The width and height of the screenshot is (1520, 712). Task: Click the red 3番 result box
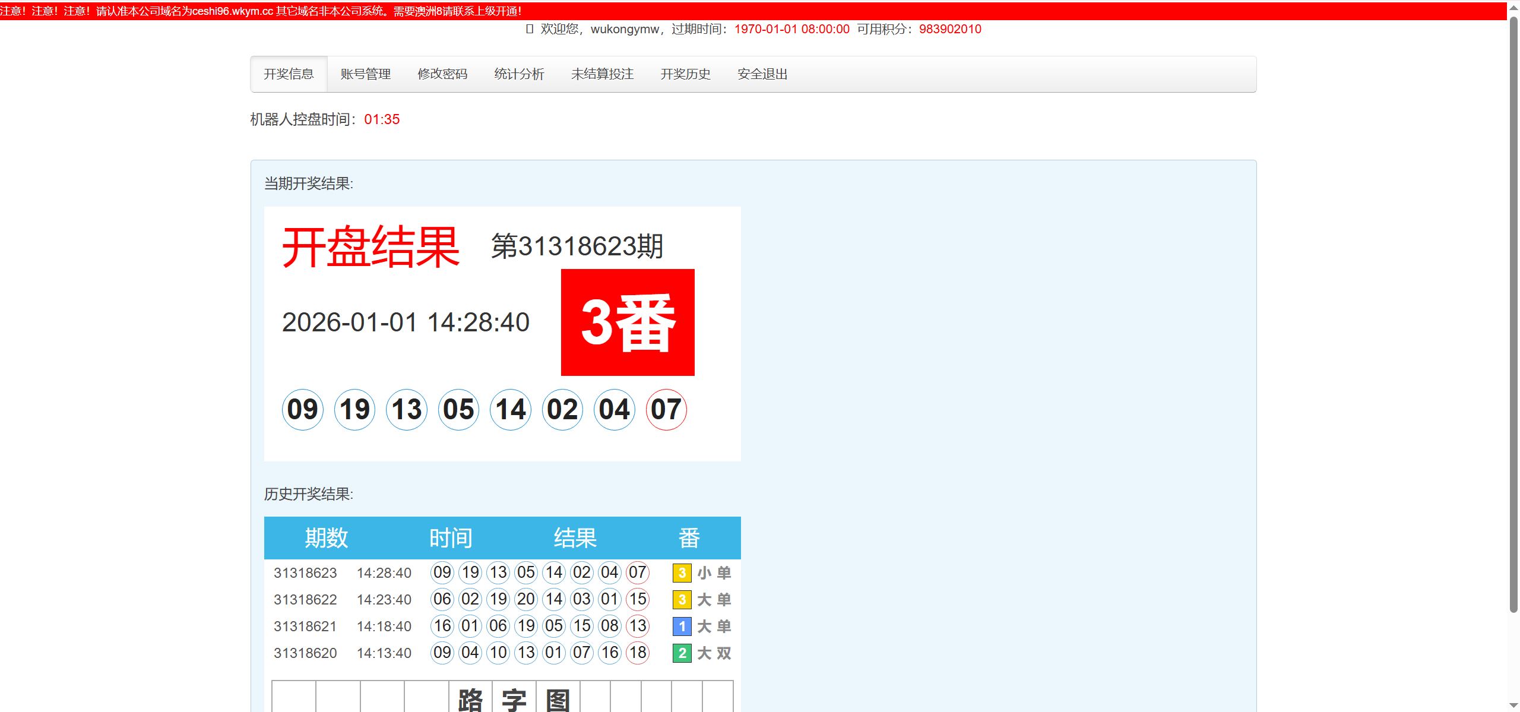coord(628,322)
